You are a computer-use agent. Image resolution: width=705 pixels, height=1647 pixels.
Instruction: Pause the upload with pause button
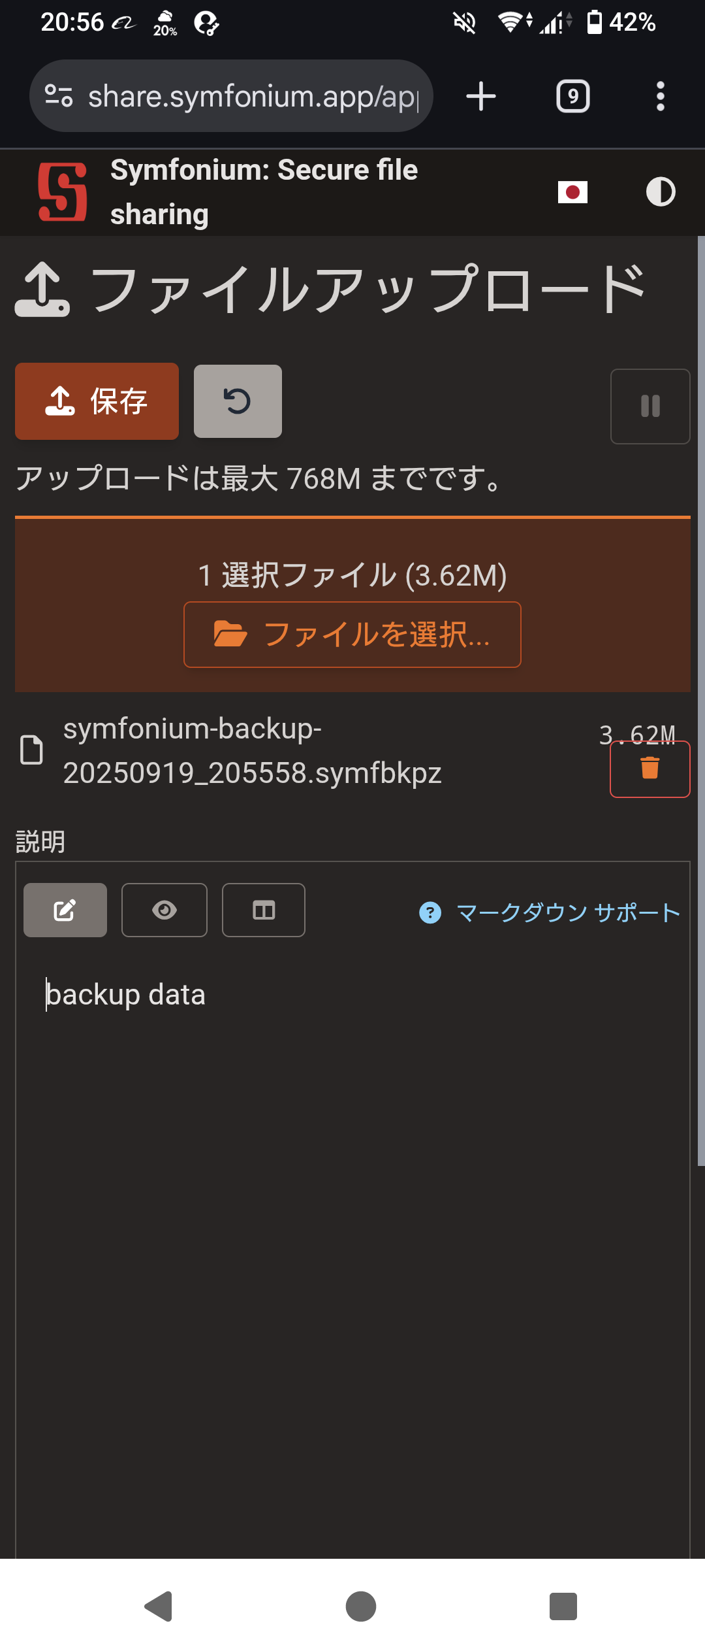pos(650,407)
